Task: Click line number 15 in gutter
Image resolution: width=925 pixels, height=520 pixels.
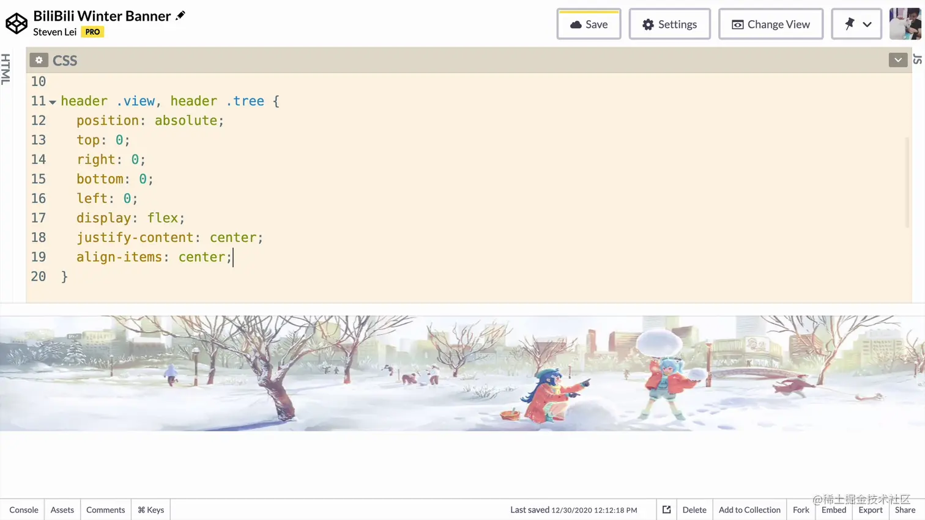Action: (x=39, y=179)
